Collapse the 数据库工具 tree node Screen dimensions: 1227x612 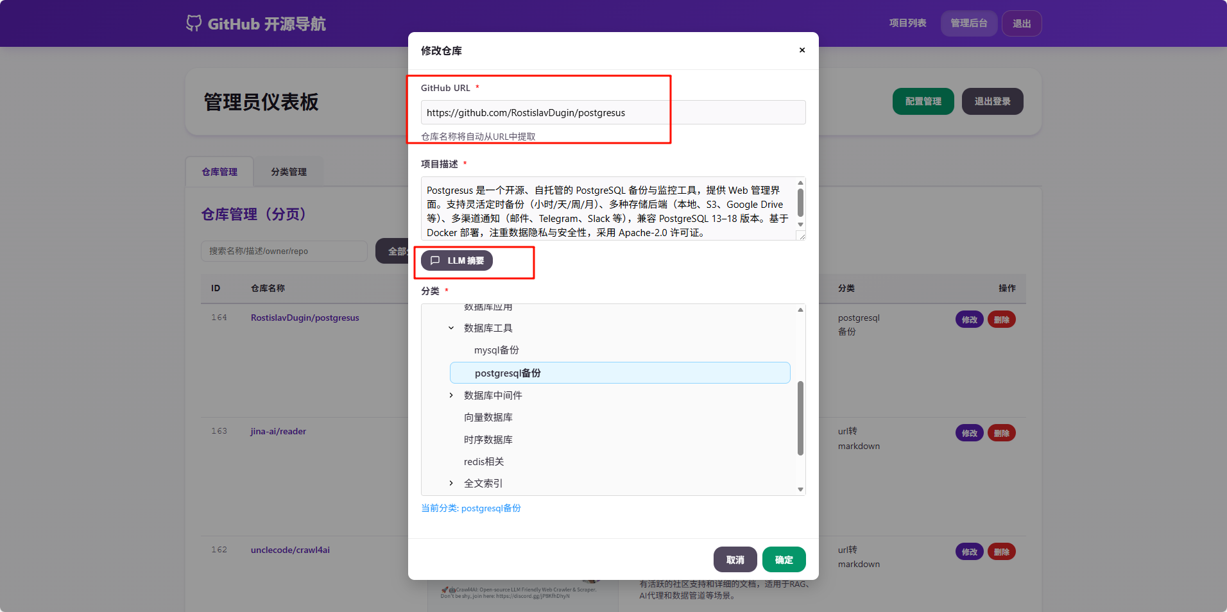(451, 328)
